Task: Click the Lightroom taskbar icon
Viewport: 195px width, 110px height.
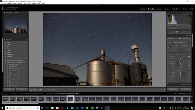Action: click(x=107, y=108)
